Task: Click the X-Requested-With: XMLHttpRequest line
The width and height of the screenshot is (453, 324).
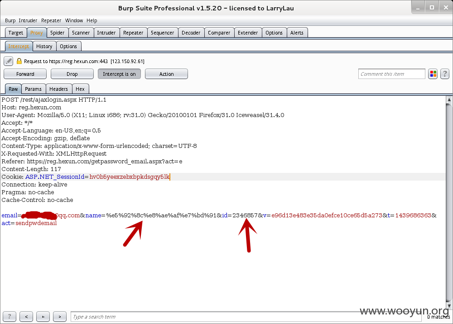Action: [54, 154]
